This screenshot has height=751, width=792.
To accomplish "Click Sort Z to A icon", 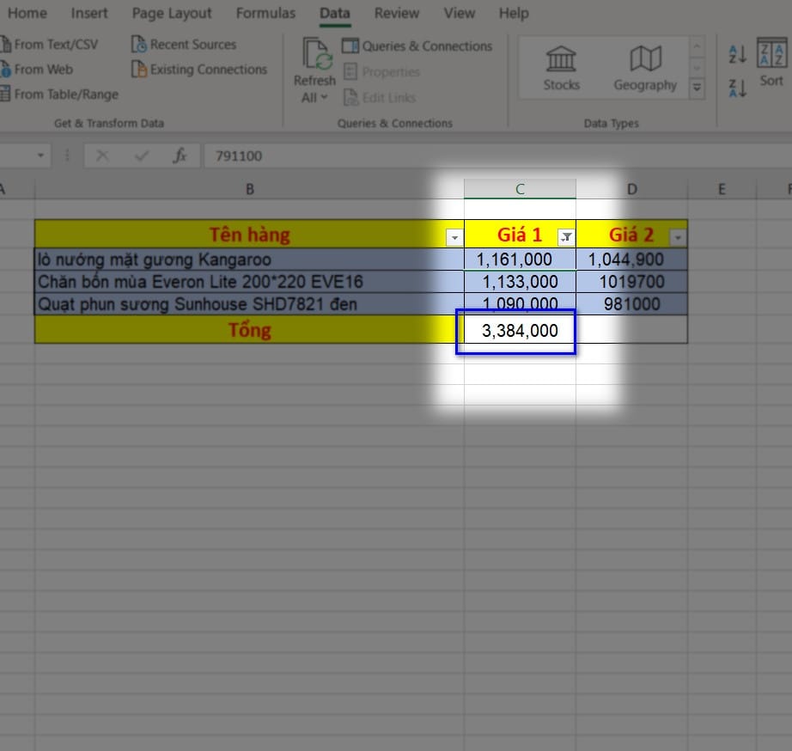I will tap(737, 87).
